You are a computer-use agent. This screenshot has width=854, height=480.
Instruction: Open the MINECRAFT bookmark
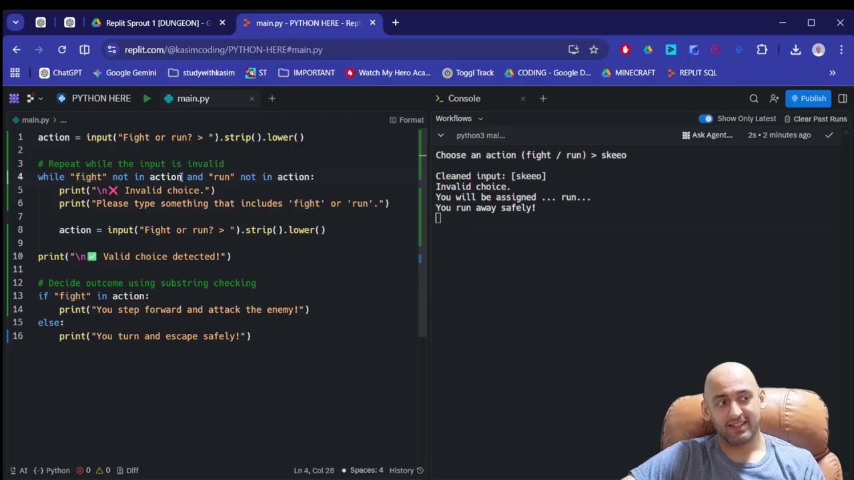pos(628,73)
